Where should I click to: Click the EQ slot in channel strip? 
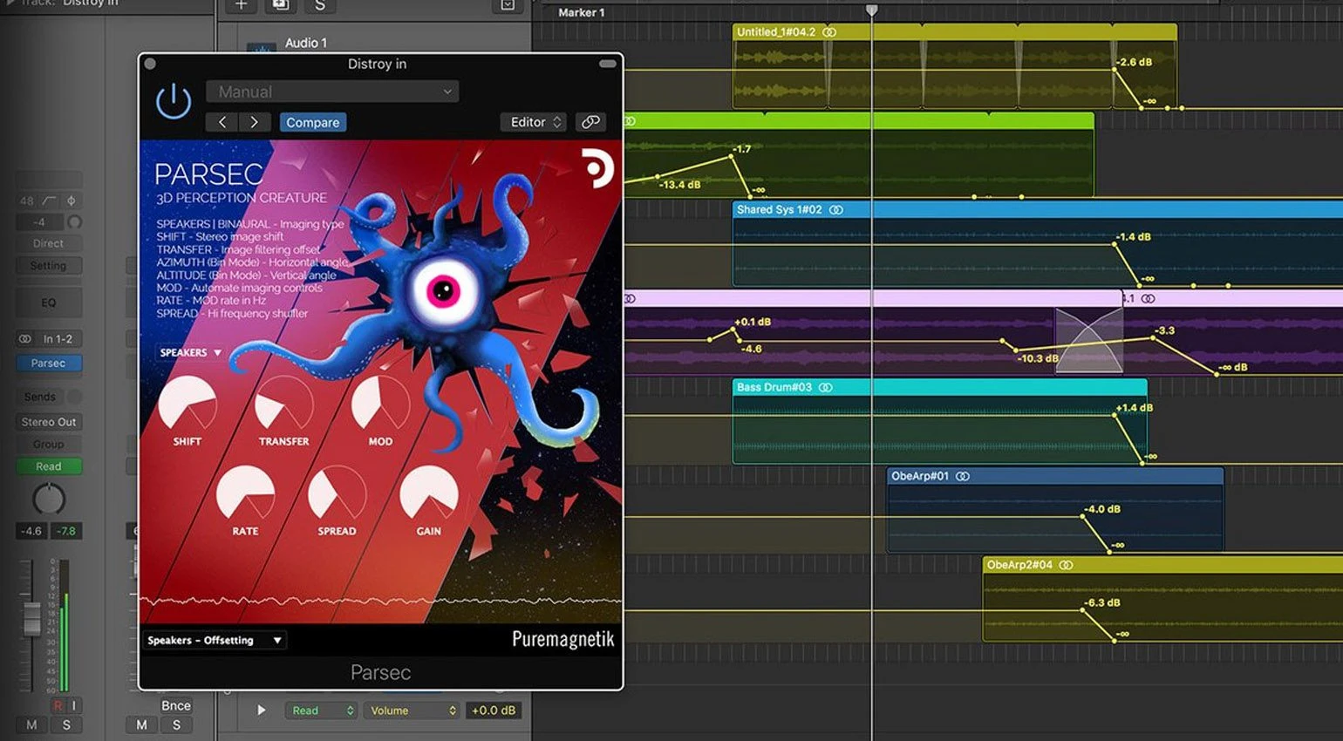click(49, 303)
